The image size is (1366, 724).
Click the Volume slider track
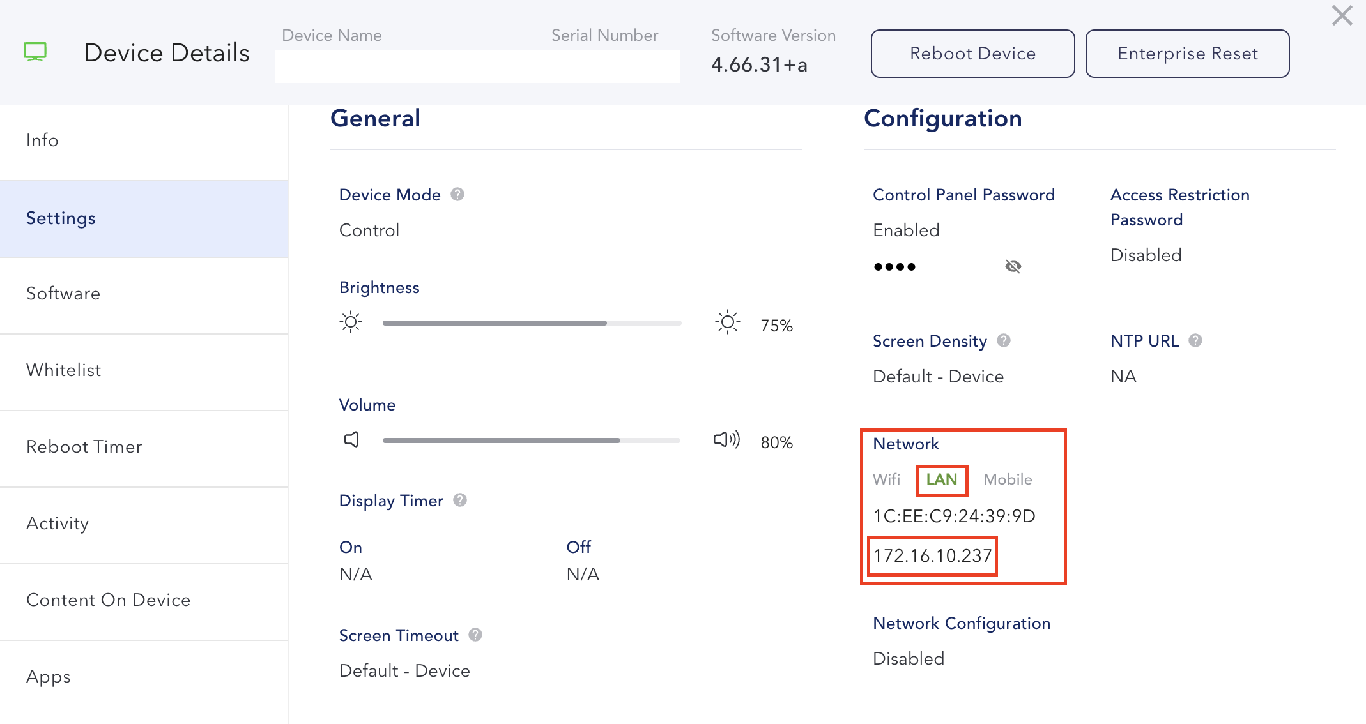point(532,441)
